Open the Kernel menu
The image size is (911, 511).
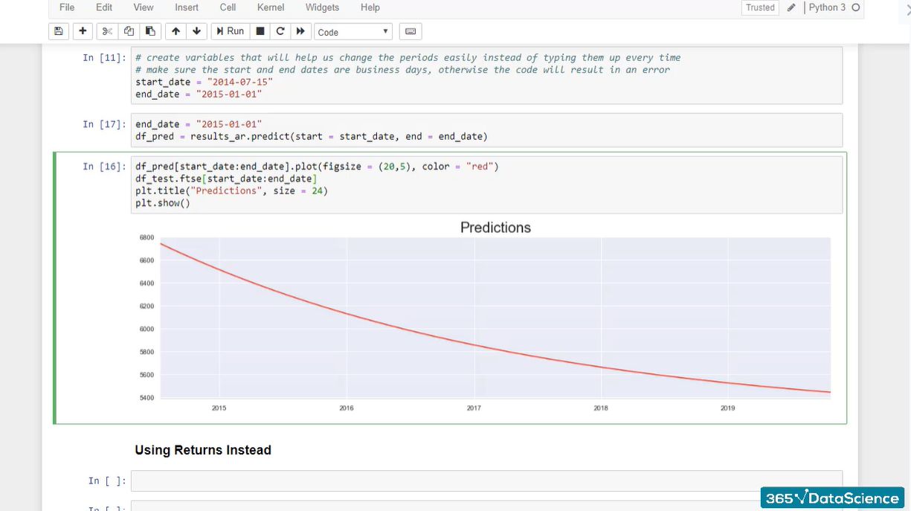click(270, 7)
